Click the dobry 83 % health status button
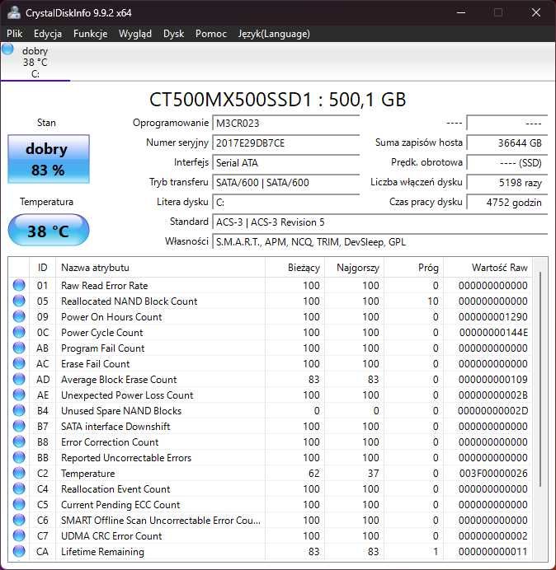The image size is (556, 570). (49, 159)
